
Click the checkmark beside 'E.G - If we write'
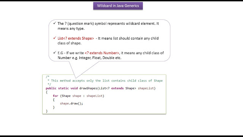pos(54,53)
